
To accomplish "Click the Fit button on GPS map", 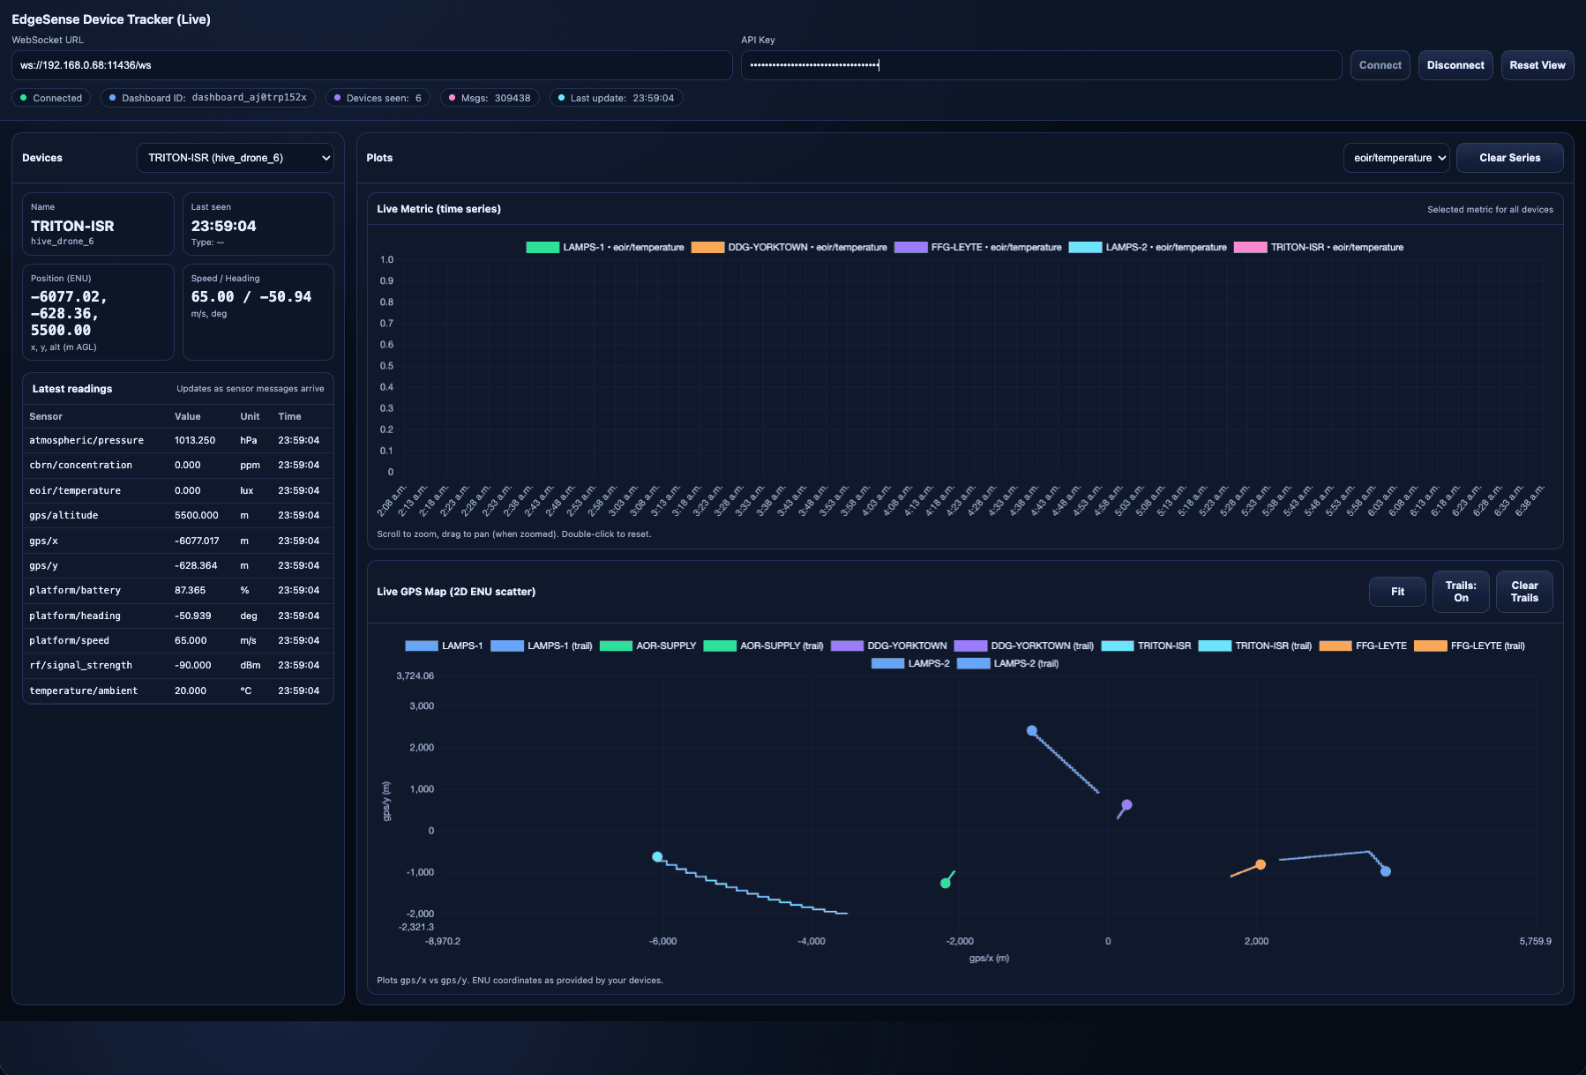I will pyautogui.click(x=1397, y=592).
